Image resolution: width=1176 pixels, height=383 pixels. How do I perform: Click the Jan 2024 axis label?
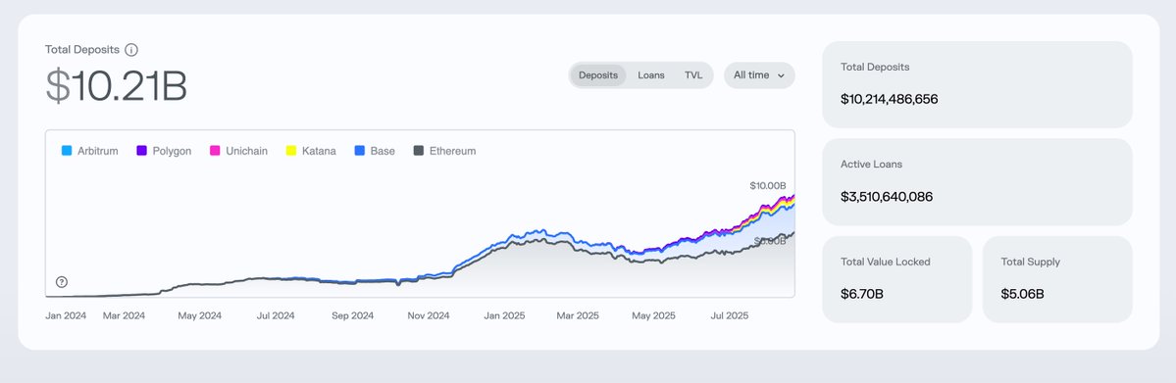click(66, 315)
